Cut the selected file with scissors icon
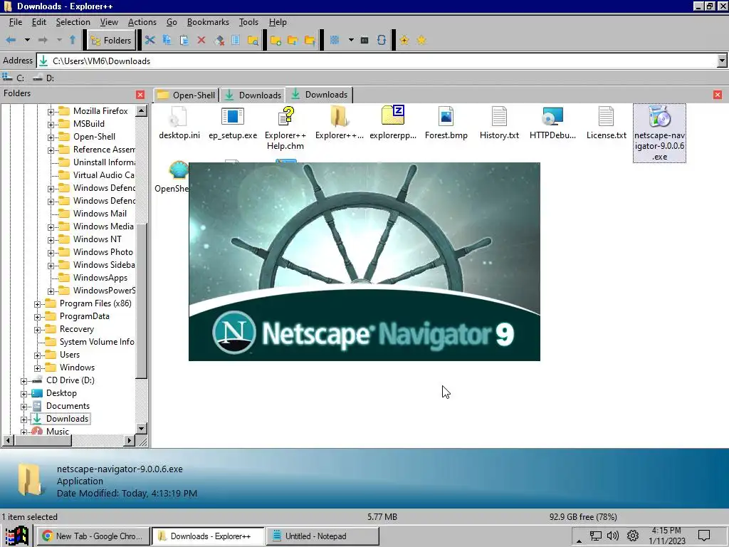 pos(150,40)
